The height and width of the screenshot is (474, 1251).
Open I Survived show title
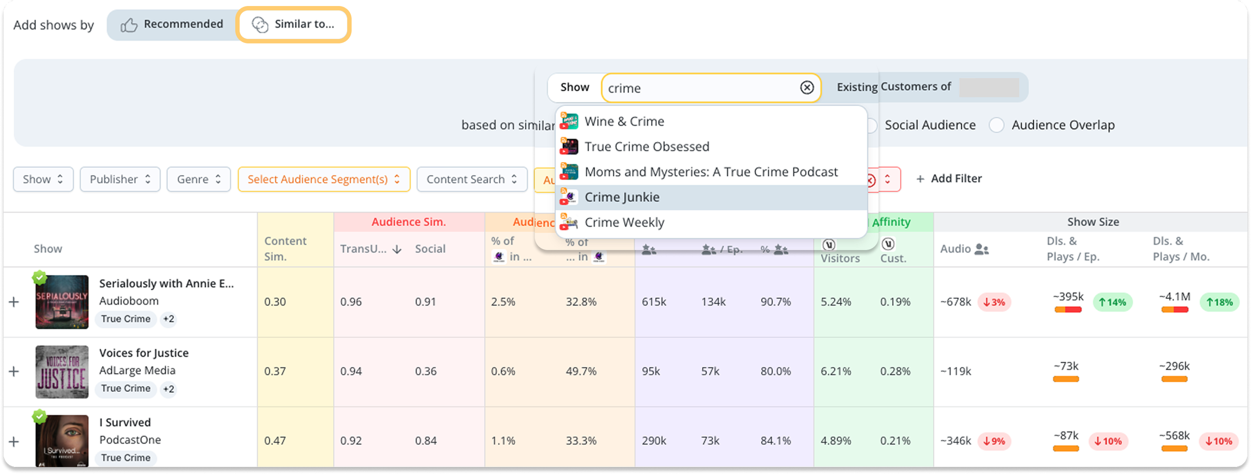(x=125, y=422)
